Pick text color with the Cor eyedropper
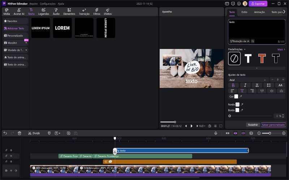Viewport: 289px width, 180px height. click(x=241, y=96)
